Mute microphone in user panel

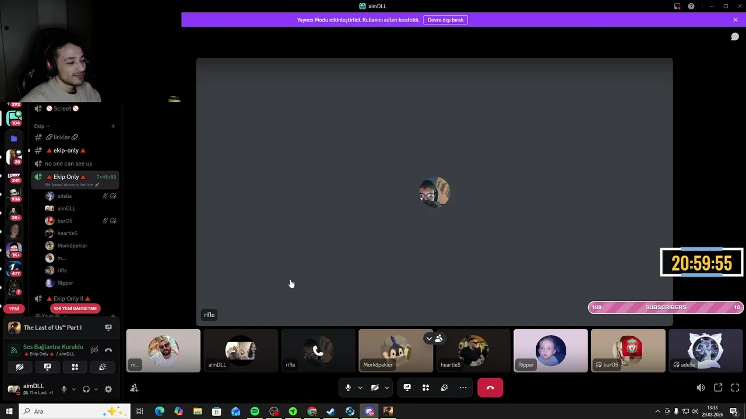(64, 389)
